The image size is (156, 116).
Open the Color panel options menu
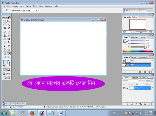152,37
